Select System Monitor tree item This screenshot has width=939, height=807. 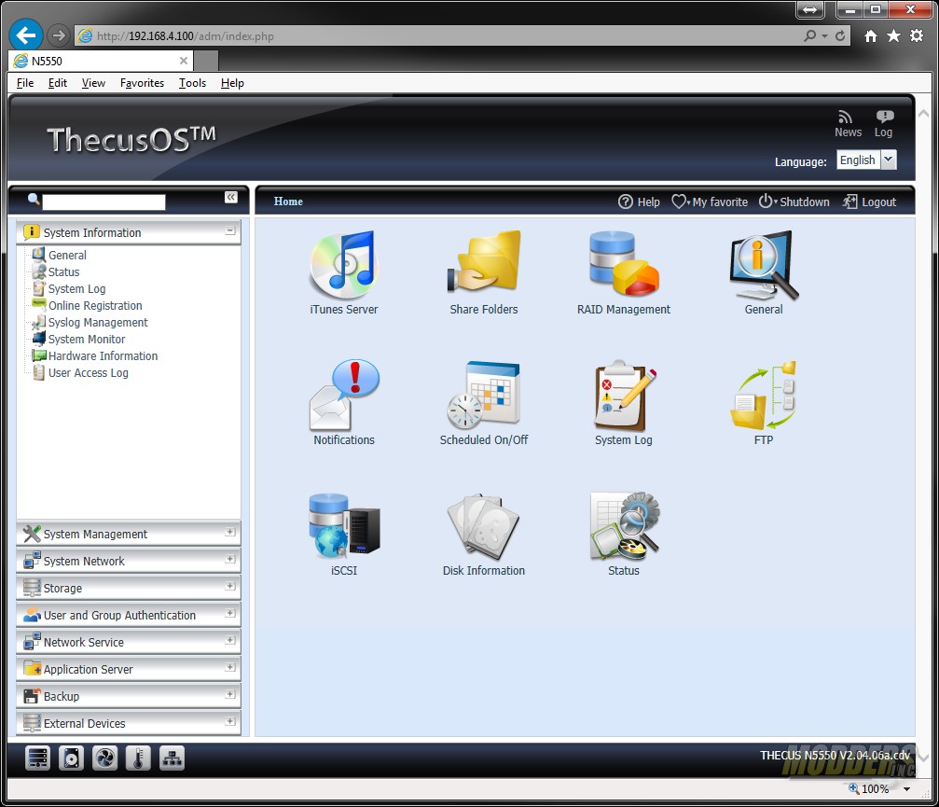coord(87,339)
